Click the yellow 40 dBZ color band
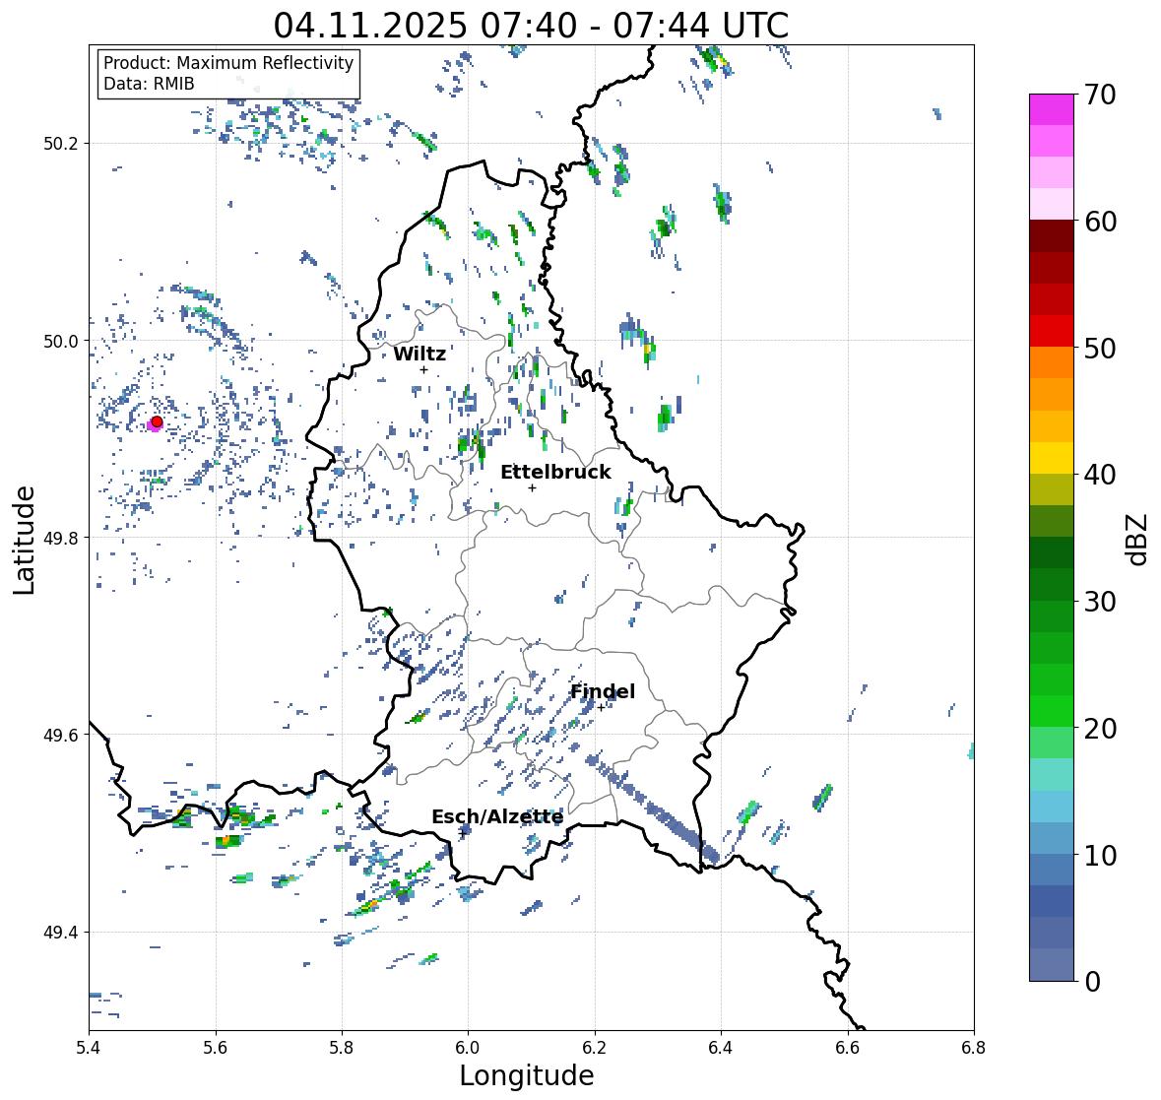The height and width of the screenshot is (1100, 1161). click(1052, 458)
